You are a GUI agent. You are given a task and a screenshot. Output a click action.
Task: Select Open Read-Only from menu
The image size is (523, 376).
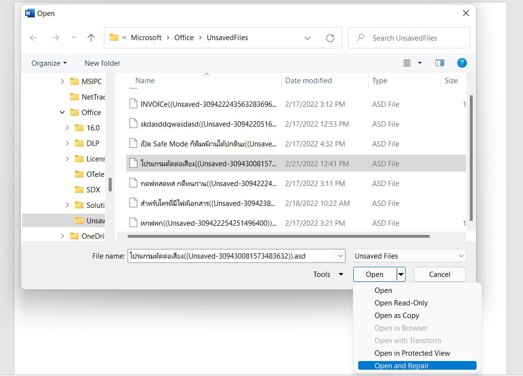click(401, 303)
